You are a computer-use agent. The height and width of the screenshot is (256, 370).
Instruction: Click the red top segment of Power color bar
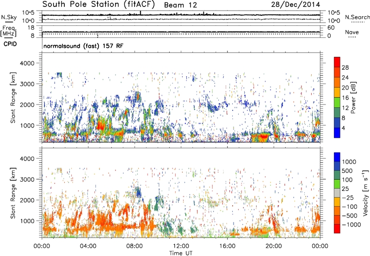point(337,62)
